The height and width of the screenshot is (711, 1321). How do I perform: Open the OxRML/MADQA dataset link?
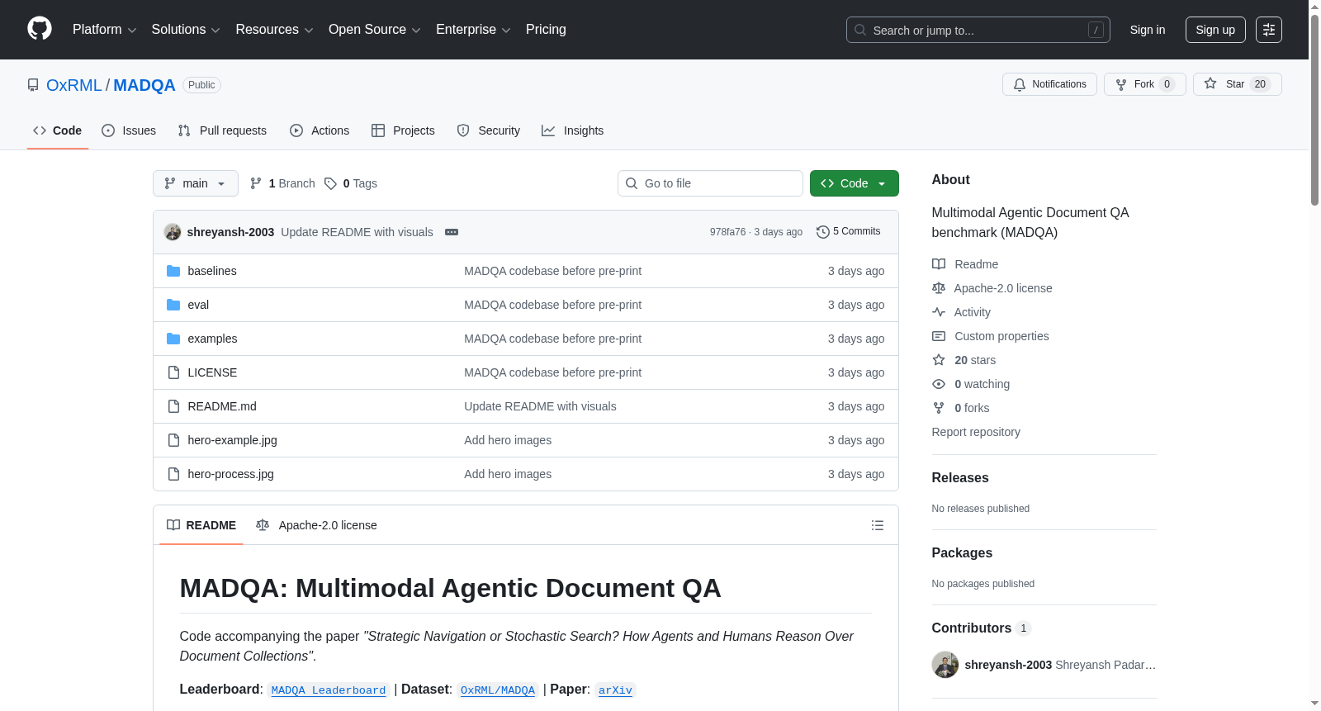point(498,690)
